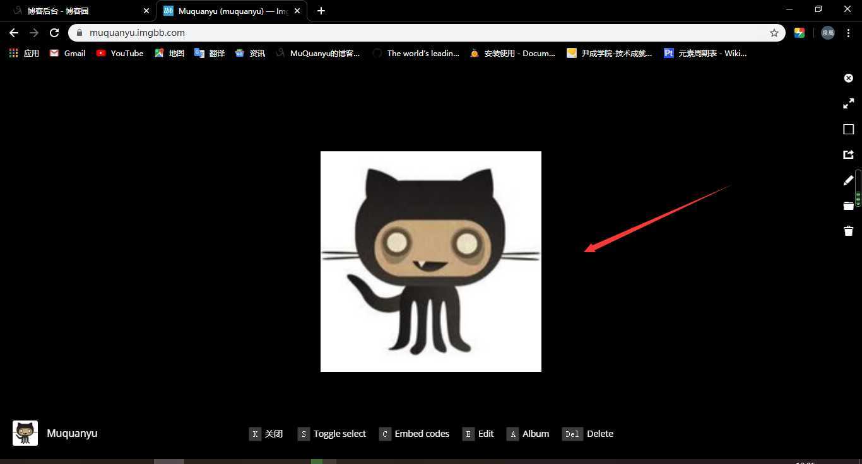Click the 关闭 shortcut button

pos(266,434)
